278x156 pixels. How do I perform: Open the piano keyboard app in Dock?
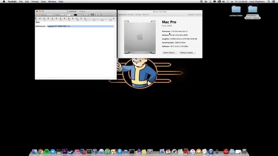pyautogui.click(x=59, y=152)
